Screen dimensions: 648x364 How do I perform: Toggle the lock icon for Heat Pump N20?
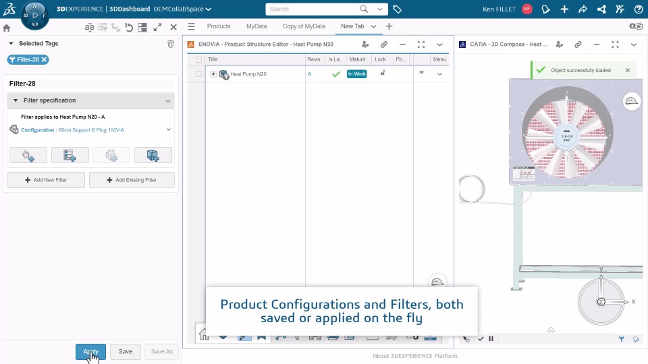pyautogui.click(x=383, y=73)
